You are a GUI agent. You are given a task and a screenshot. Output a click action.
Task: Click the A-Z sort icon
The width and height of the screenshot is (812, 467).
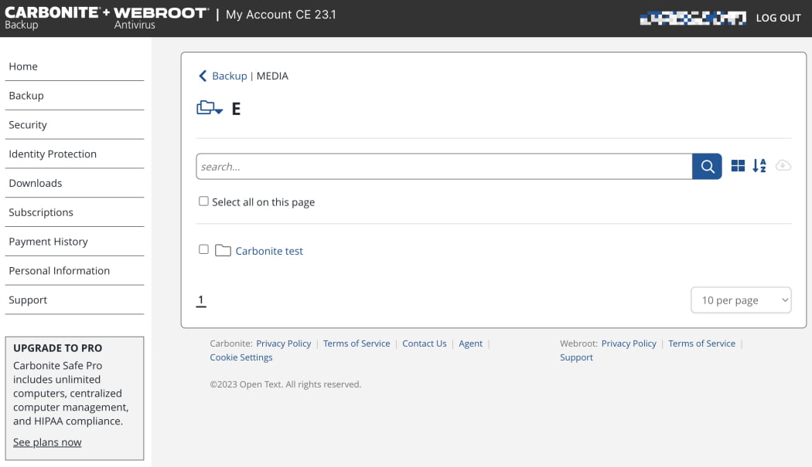click(x=759, y=166)
